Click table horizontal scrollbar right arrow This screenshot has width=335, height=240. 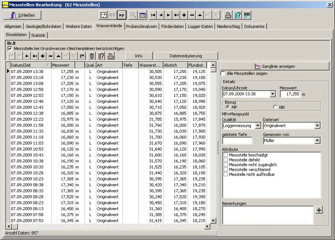pos(207,226)
